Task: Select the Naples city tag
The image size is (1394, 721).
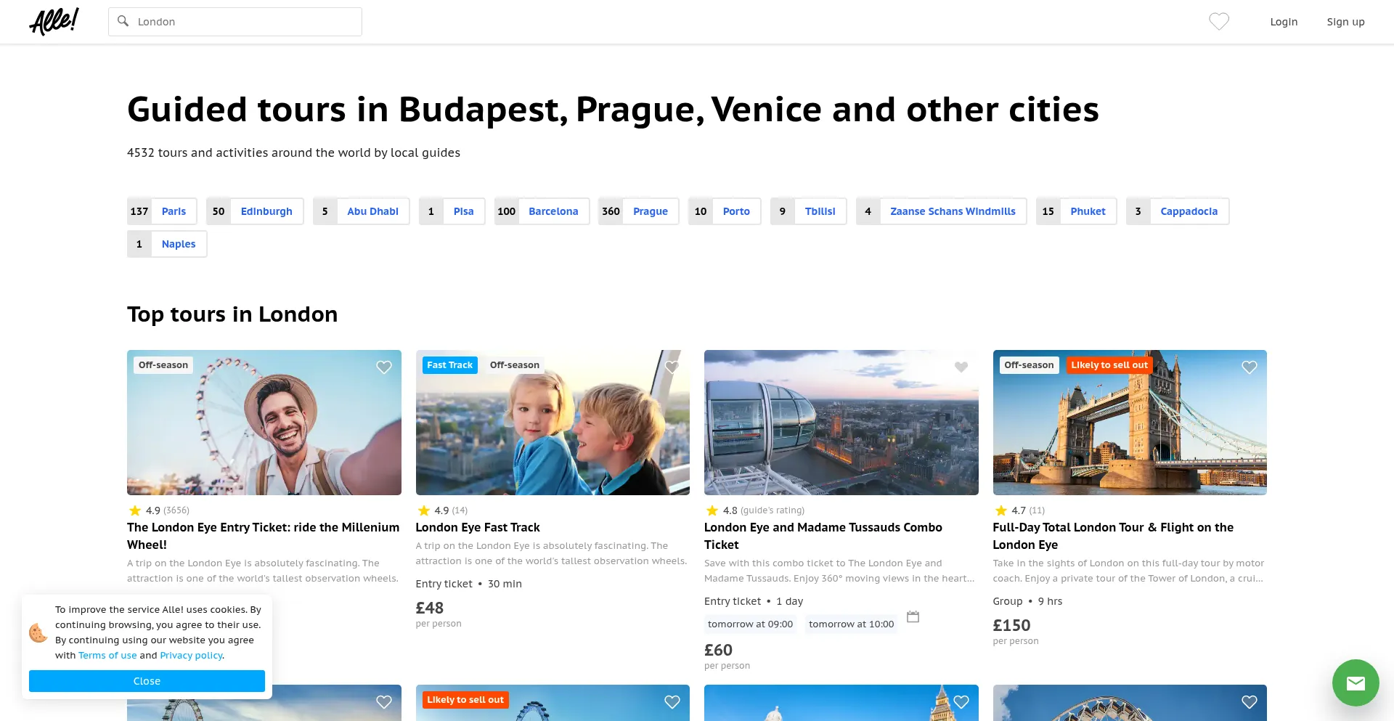Action: click(x=167, y=244)
